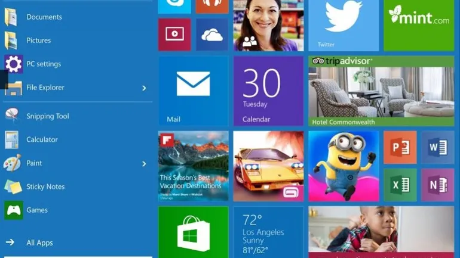
Task: Click the All Apps label
Action: click(x=39, y=243)
